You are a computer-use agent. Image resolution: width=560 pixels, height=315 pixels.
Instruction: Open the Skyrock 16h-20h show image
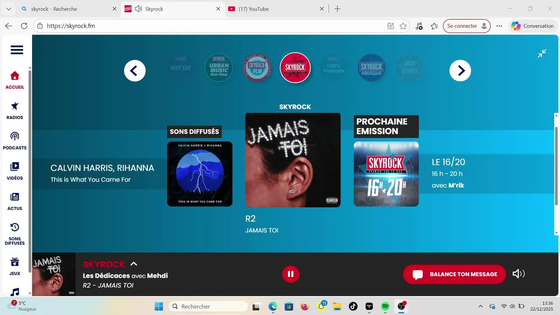coord(386,174)
